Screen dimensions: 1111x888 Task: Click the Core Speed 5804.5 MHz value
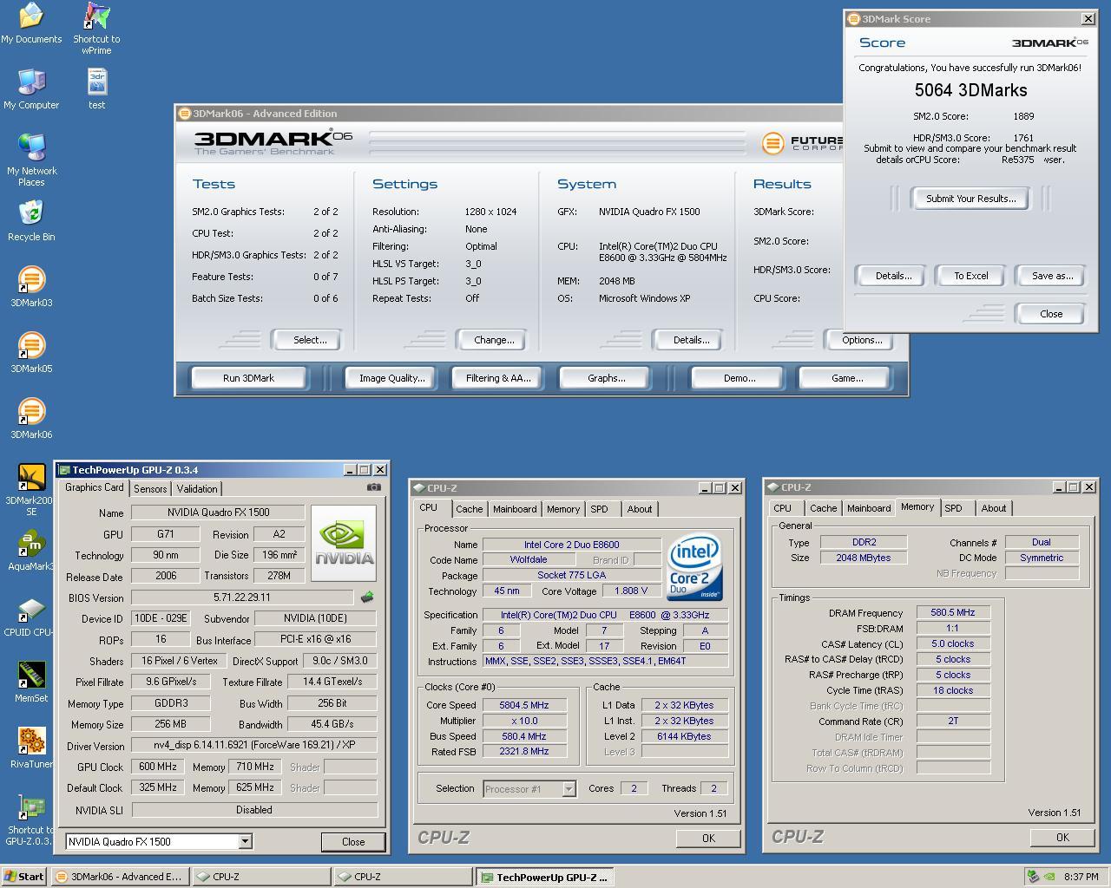point(524,705)
